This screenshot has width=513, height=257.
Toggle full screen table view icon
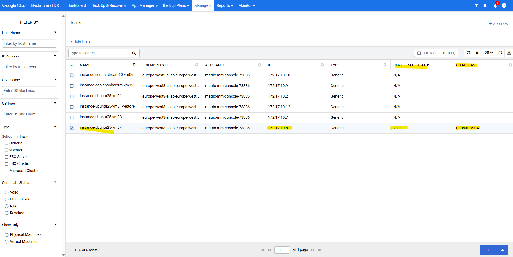(500, 53)
